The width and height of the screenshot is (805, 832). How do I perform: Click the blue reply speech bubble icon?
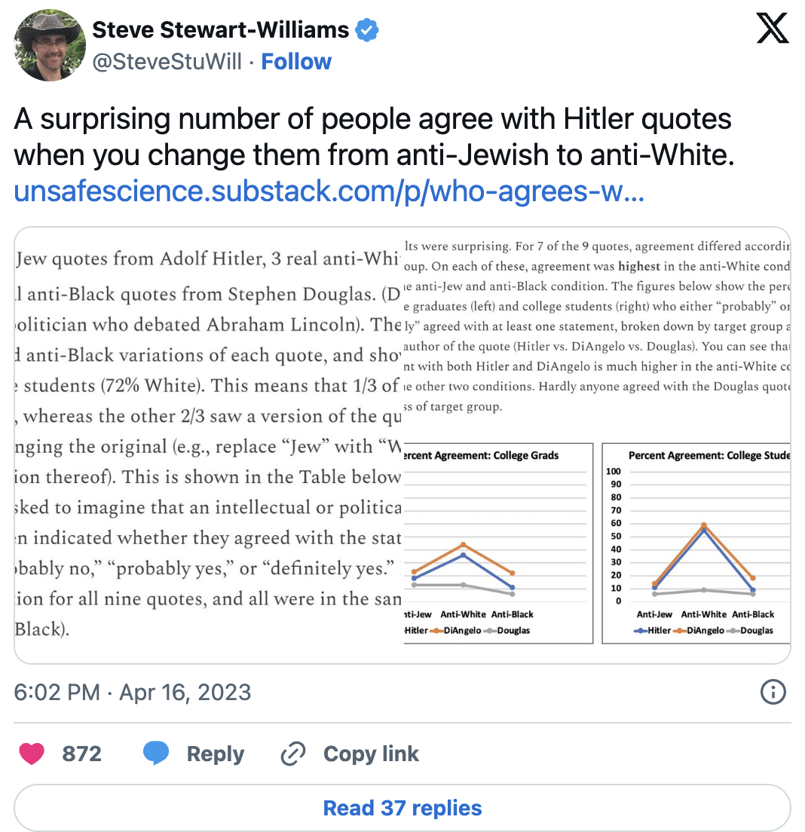[x=155, y=754]
